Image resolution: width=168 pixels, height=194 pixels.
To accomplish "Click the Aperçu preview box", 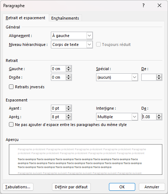I will (x=85, y=159).
